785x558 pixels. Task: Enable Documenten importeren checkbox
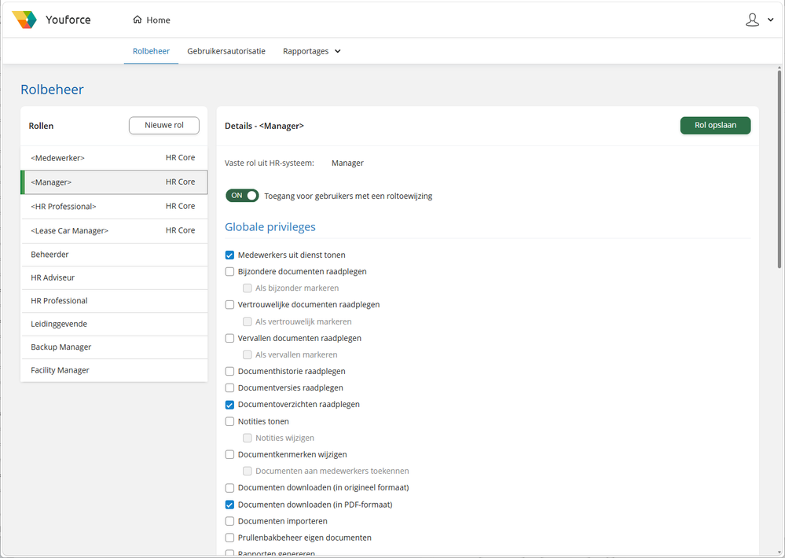[x=229, y=521]
